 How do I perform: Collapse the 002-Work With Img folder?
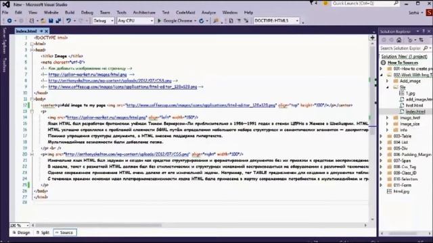point(382,75)
